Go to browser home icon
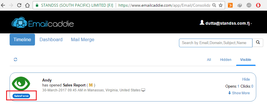 click(x=27, y=5)
